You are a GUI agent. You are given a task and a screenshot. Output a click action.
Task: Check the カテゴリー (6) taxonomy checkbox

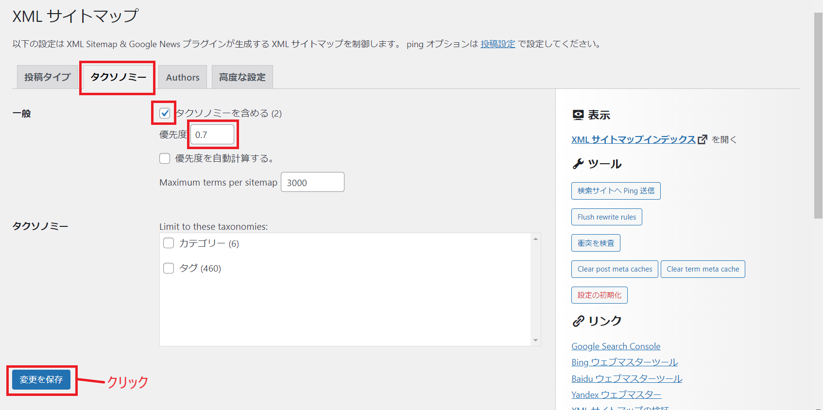pos(169,243)
